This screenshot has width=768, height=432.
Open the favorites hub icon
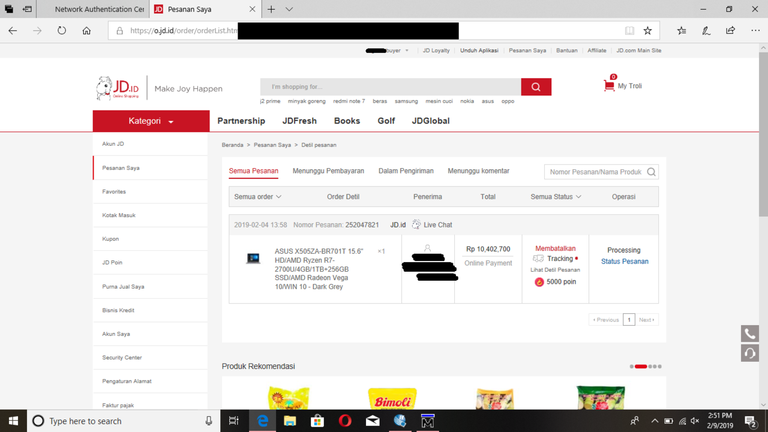tap(682, 31)
